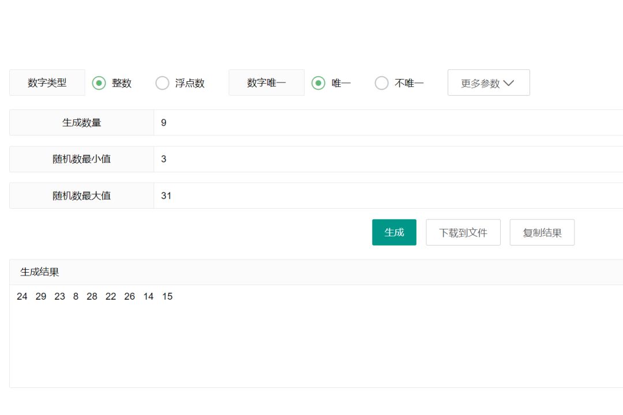This screenshot has height=415, width=623.
Task: Click the result number 24
Action: coord(22,297)
